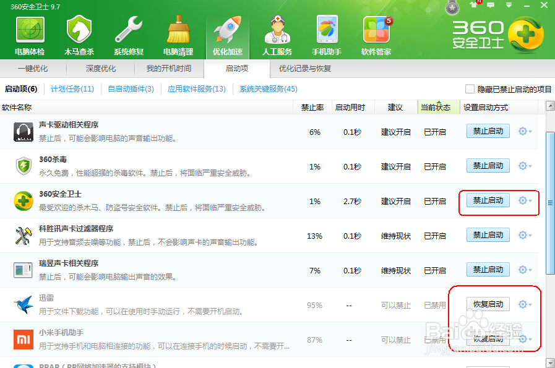Open gear options for 声卡驱动相关程序
555x368 pixels.
[x=525, y=131]
